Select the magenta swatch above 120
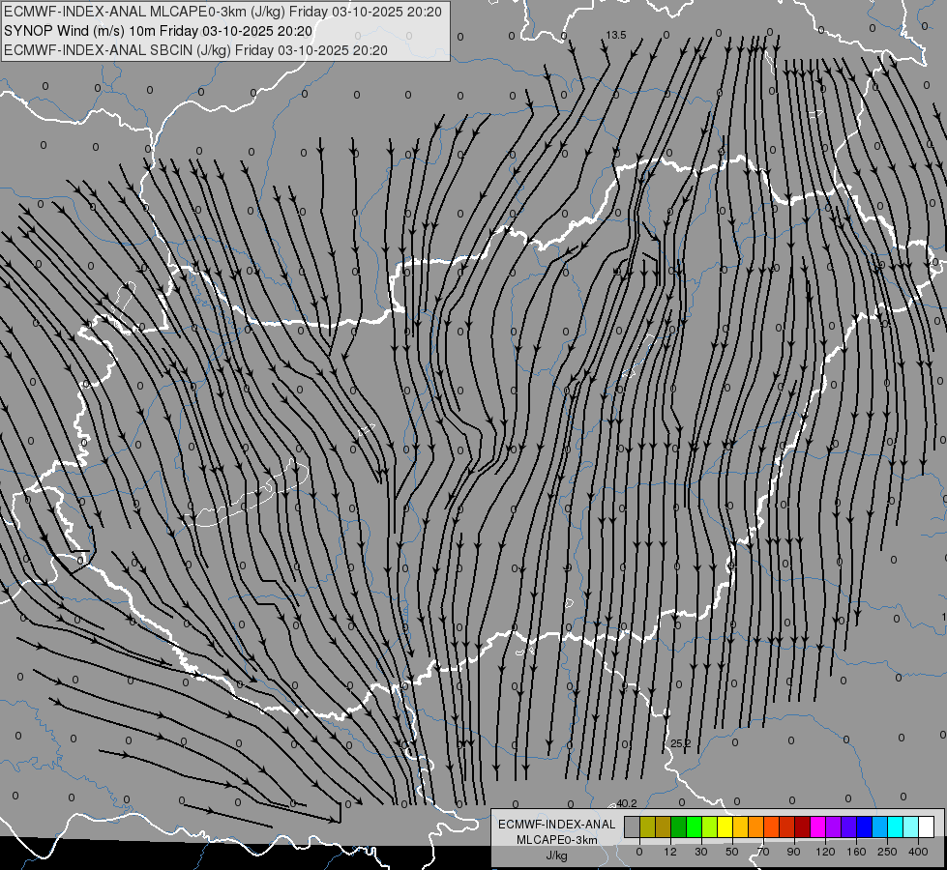Screen dimensions: 947x870 (x=817, y=826)
